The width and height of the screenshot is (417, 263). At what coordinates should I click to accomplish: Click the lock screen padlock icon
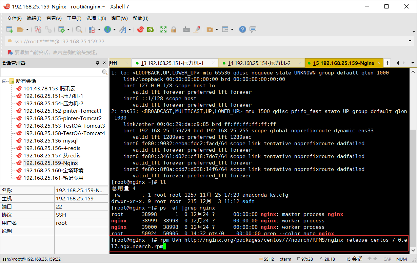click(x=174, y=29)
